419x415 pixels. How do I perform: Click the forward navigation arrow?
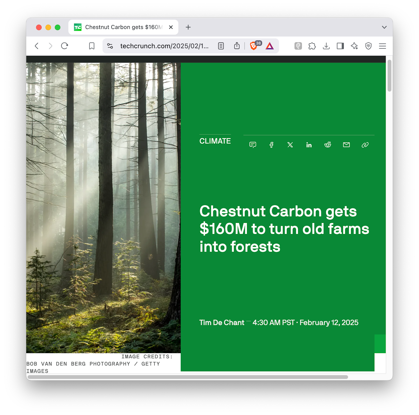coord(50,46)
